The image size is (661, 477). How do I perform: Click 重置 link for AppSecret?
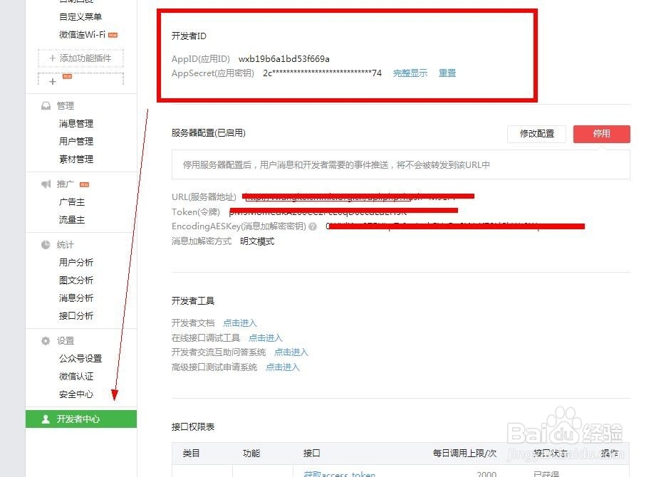point(447,73)
